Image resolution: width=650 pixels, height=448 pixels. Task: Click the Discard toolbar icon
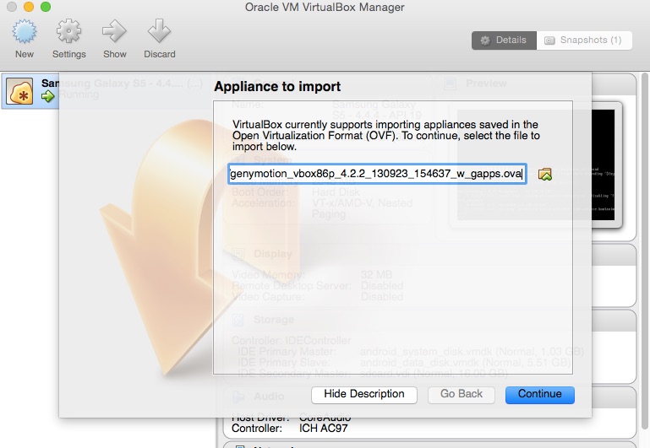click(x=159, y=31)
